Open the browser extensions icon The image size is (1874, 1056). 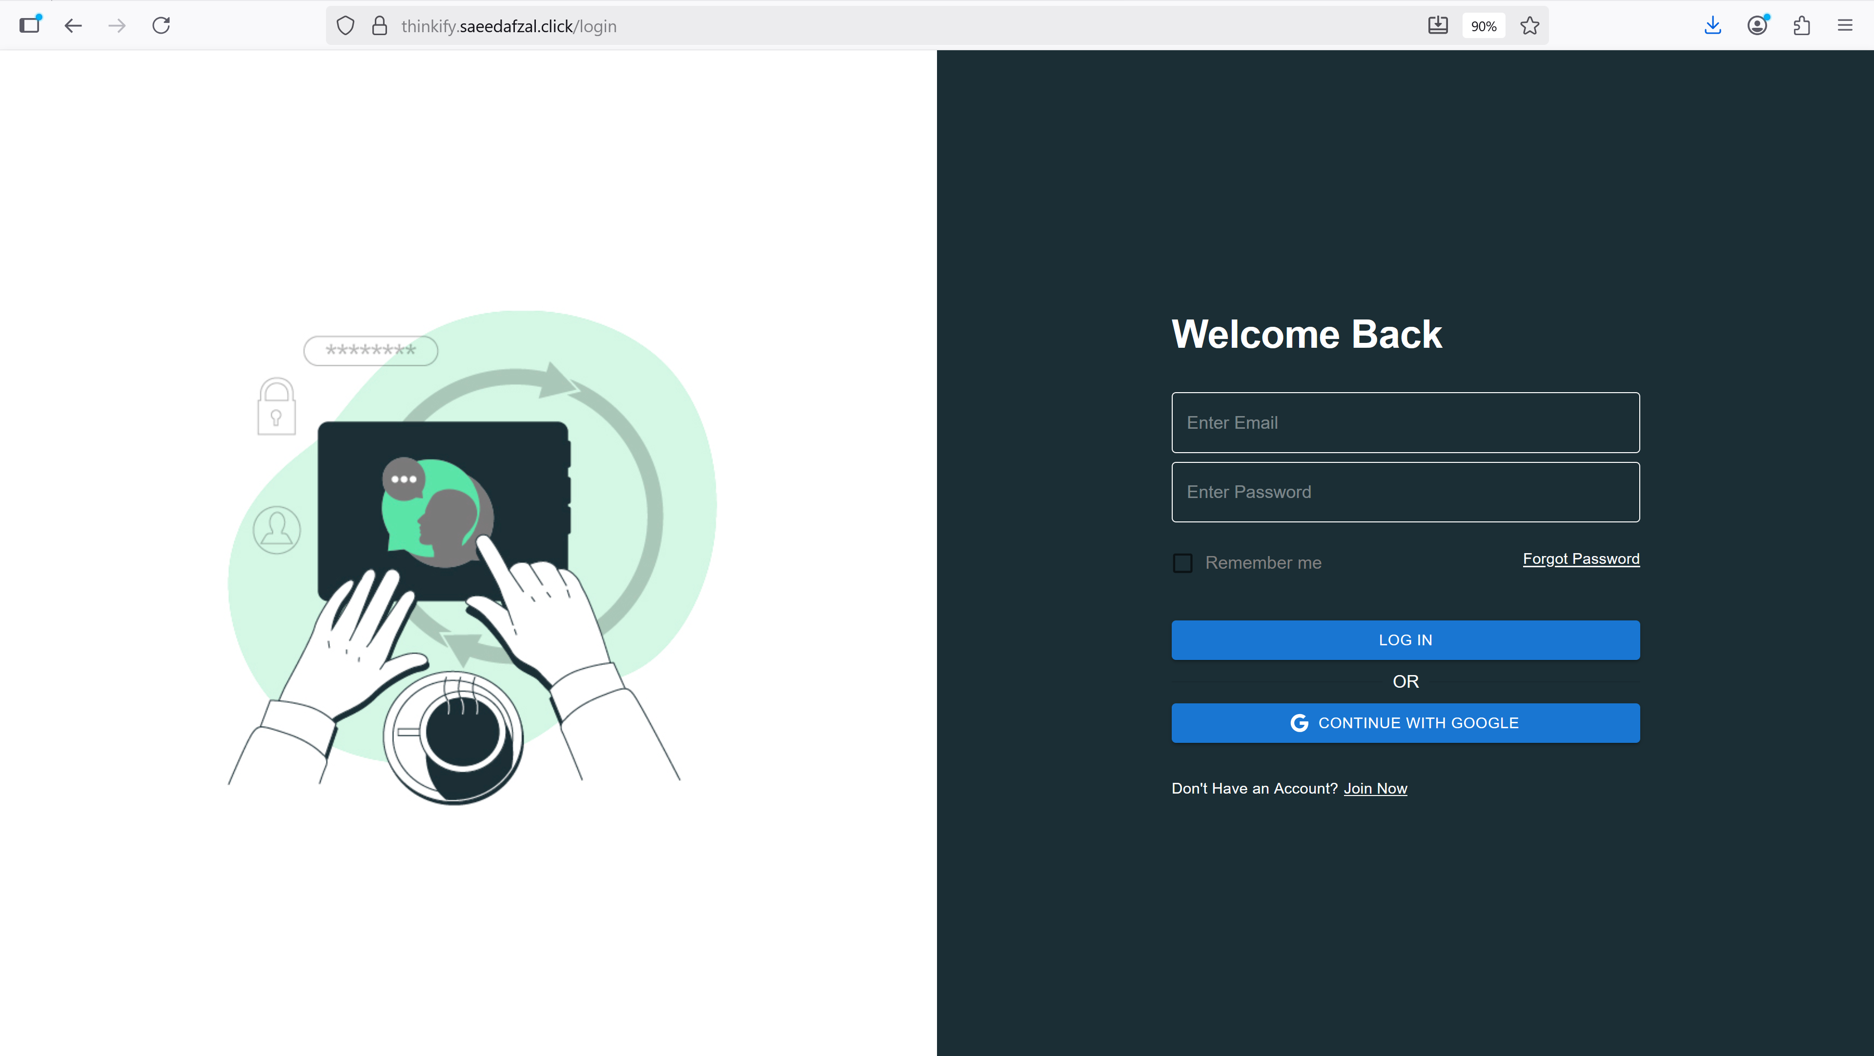(x=1802, y=25)
